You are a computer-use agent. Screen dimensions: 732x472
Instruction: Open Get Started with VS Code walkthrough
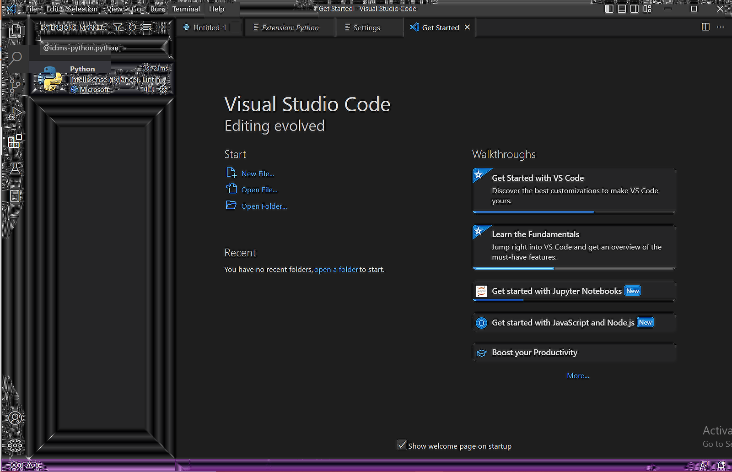coord(574,190)
